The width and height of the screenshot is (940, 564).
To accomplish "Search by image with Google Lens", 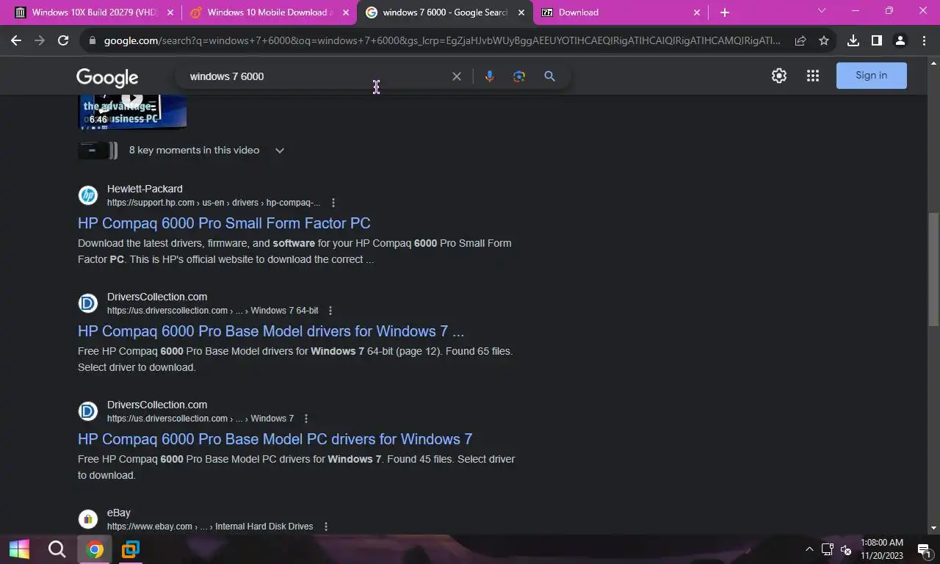I will click(519, 76).
